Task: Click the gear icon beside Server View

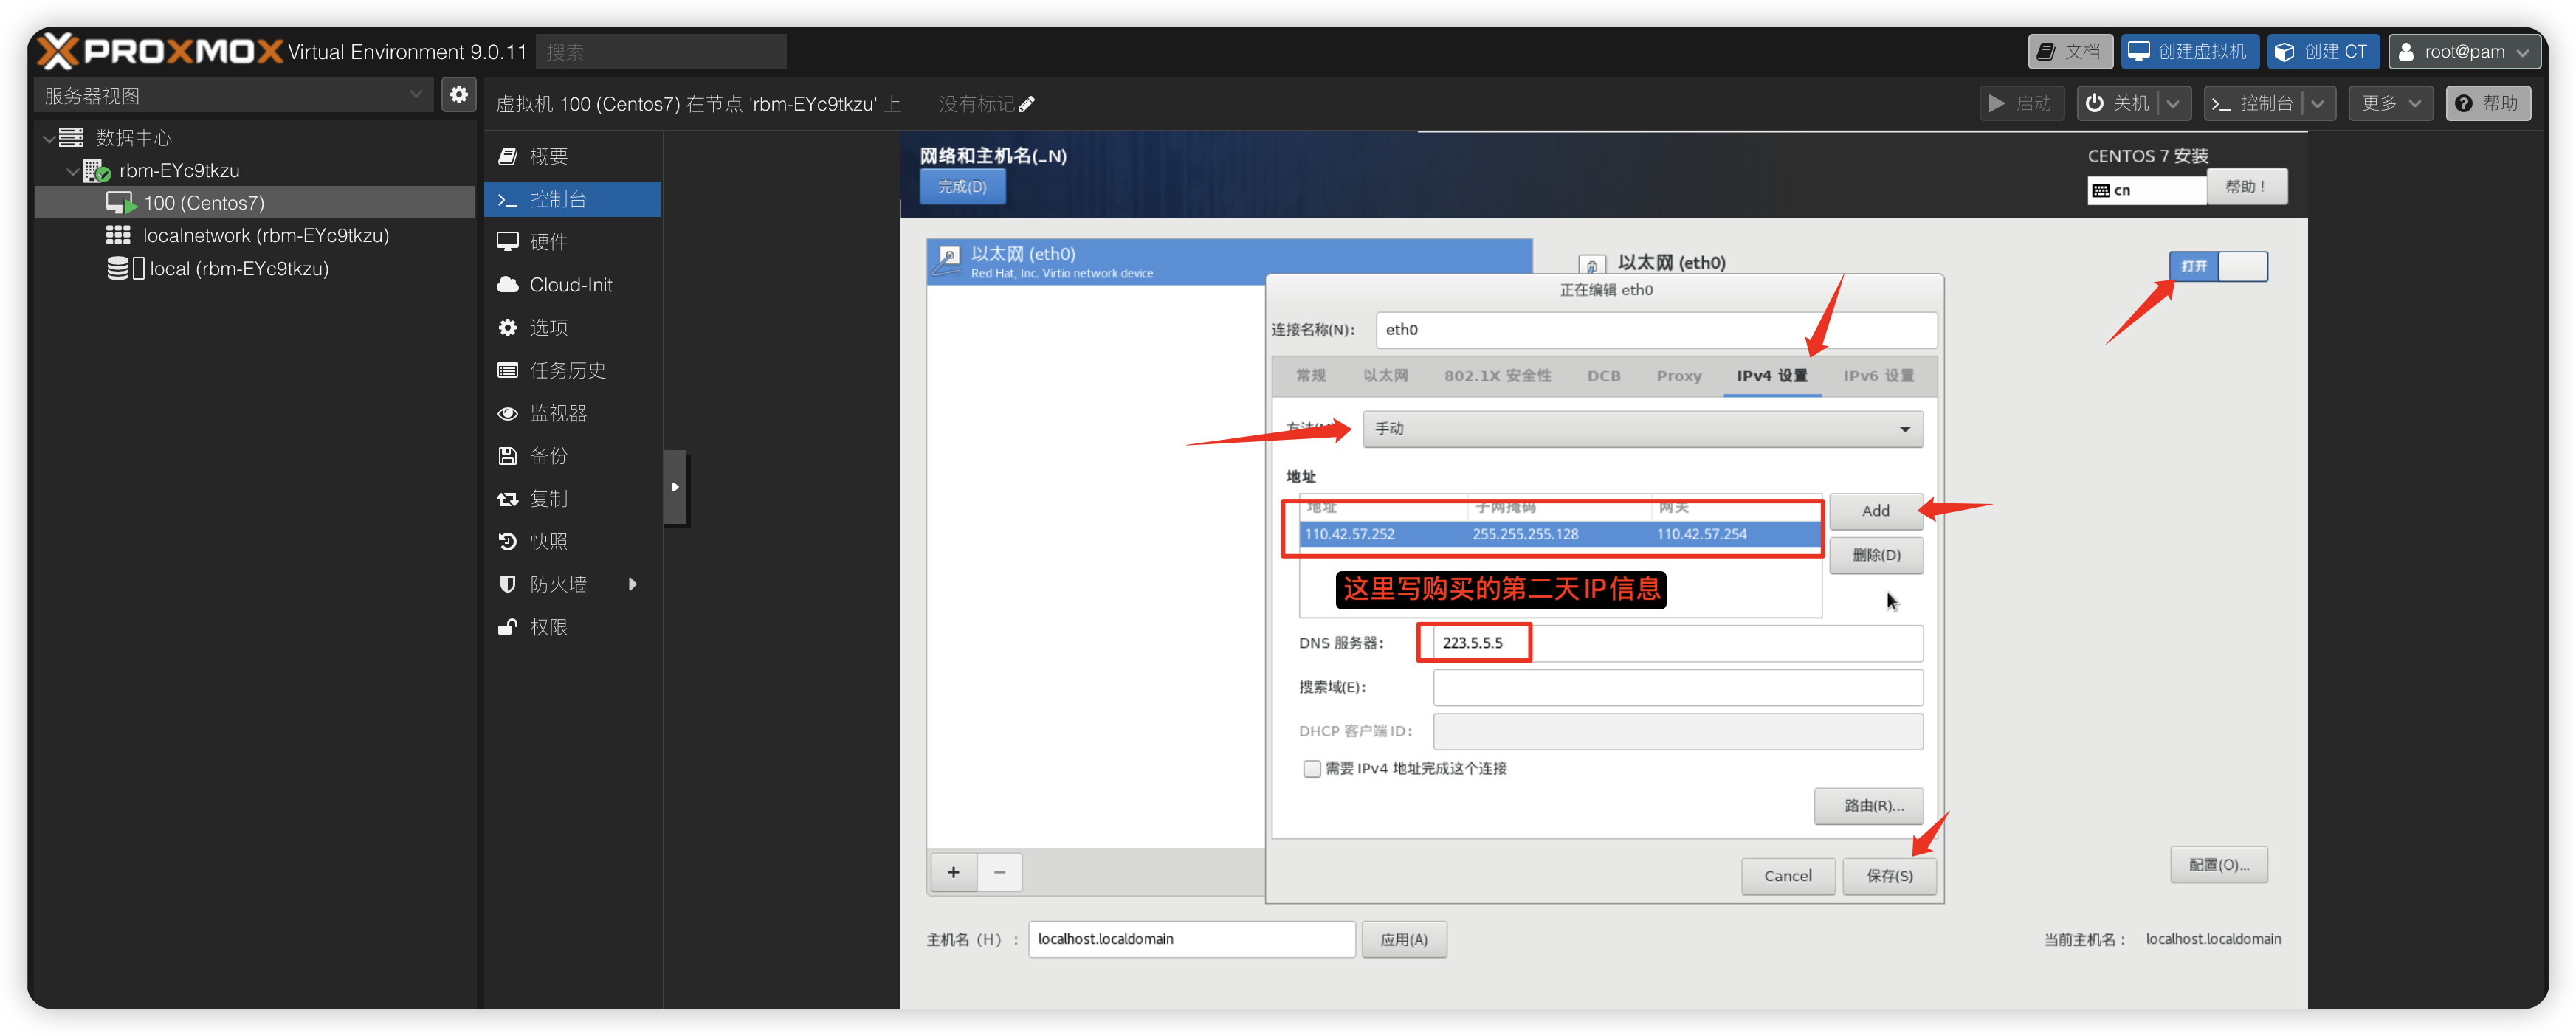Action: pyautogui.click(x=458, y=95)
